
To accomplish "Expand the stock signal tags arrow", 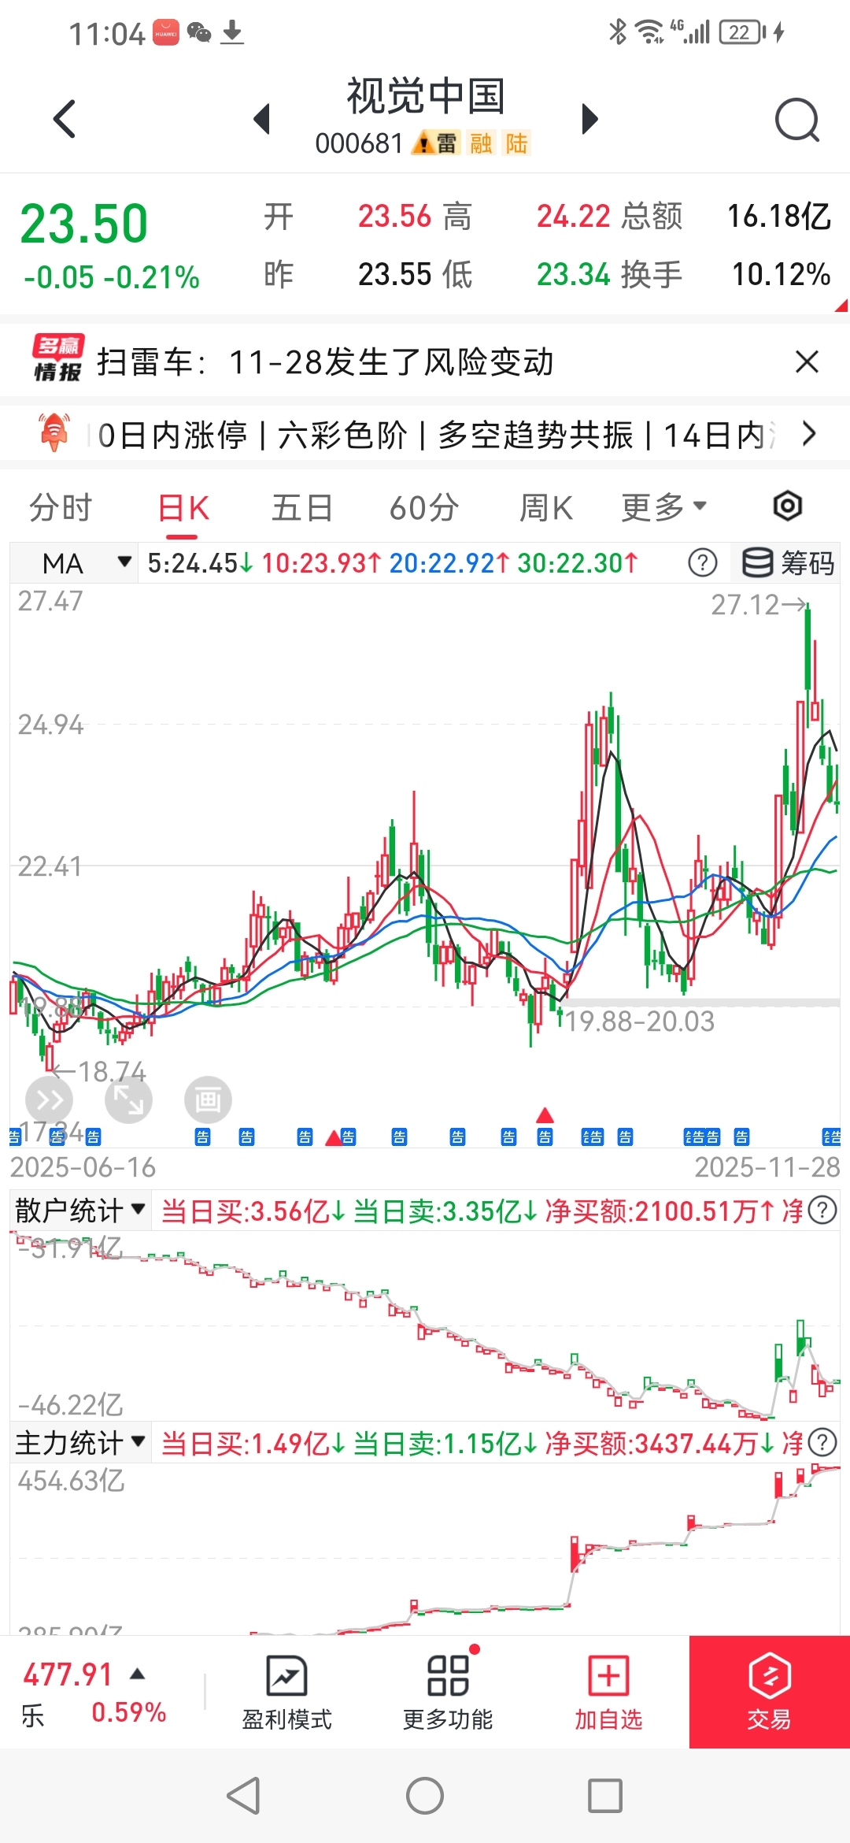I will coord(808,433).
